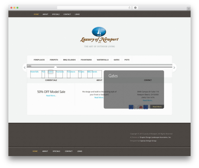199x168 pixels.
Task: Focus the browser address bar
Action: [x=94, y=8]
